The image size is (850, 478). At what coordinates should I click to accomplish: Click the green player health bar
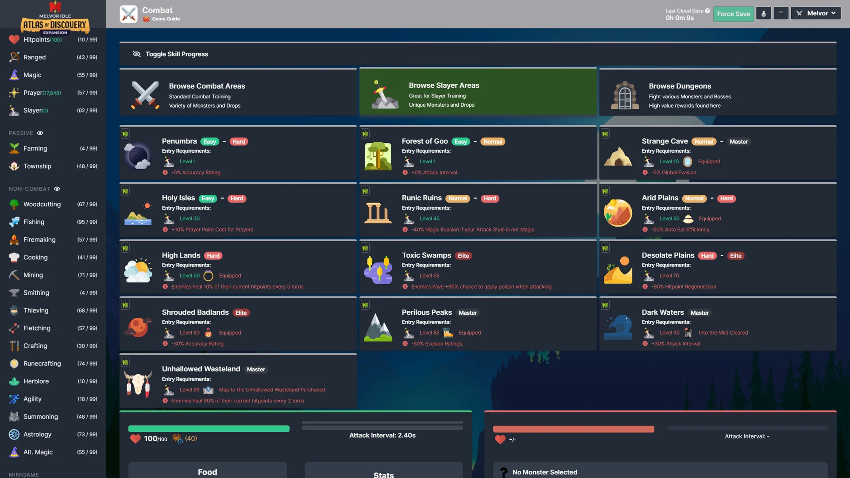[x=209, y=428]
